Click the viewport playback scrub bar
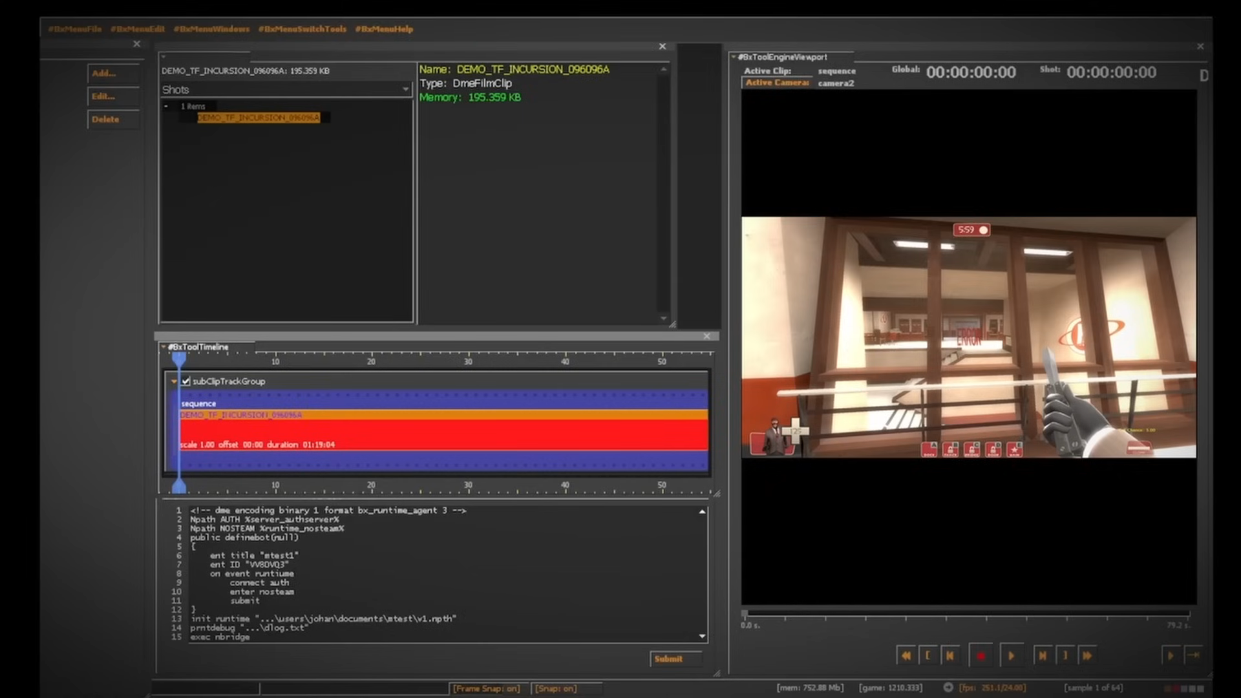1241x698 pixels. point(968,613)
